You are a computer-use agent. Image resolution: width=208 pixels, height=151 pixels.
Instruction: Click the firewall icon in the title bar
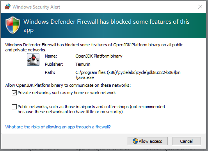coord(7,7)
